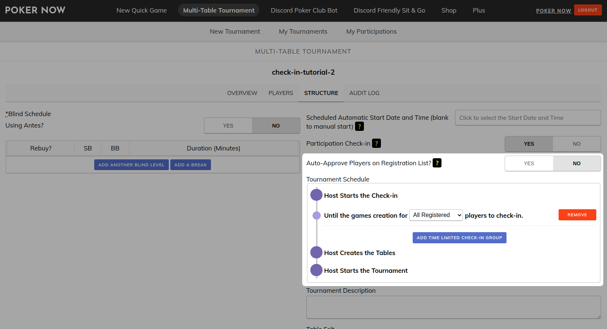Go to New Quick Game
Image resolution: width=607 pixels, height=329 pixels.
coord(141,10)
